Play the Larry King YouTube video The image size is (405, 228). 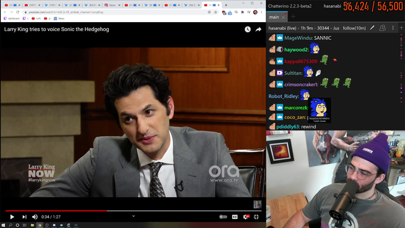tap(12, 217)
